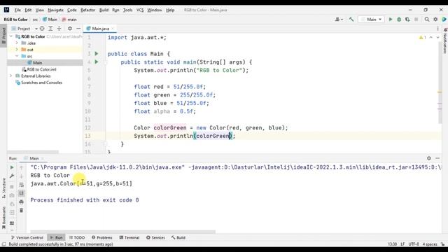Click Collapse All icon in Project panel

59,29
